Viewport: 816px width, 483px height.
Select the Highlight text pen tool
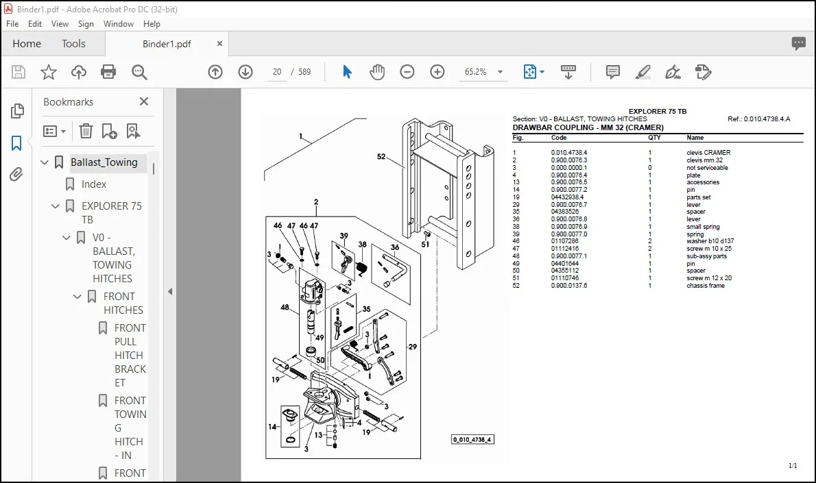[x=643, y=72]
